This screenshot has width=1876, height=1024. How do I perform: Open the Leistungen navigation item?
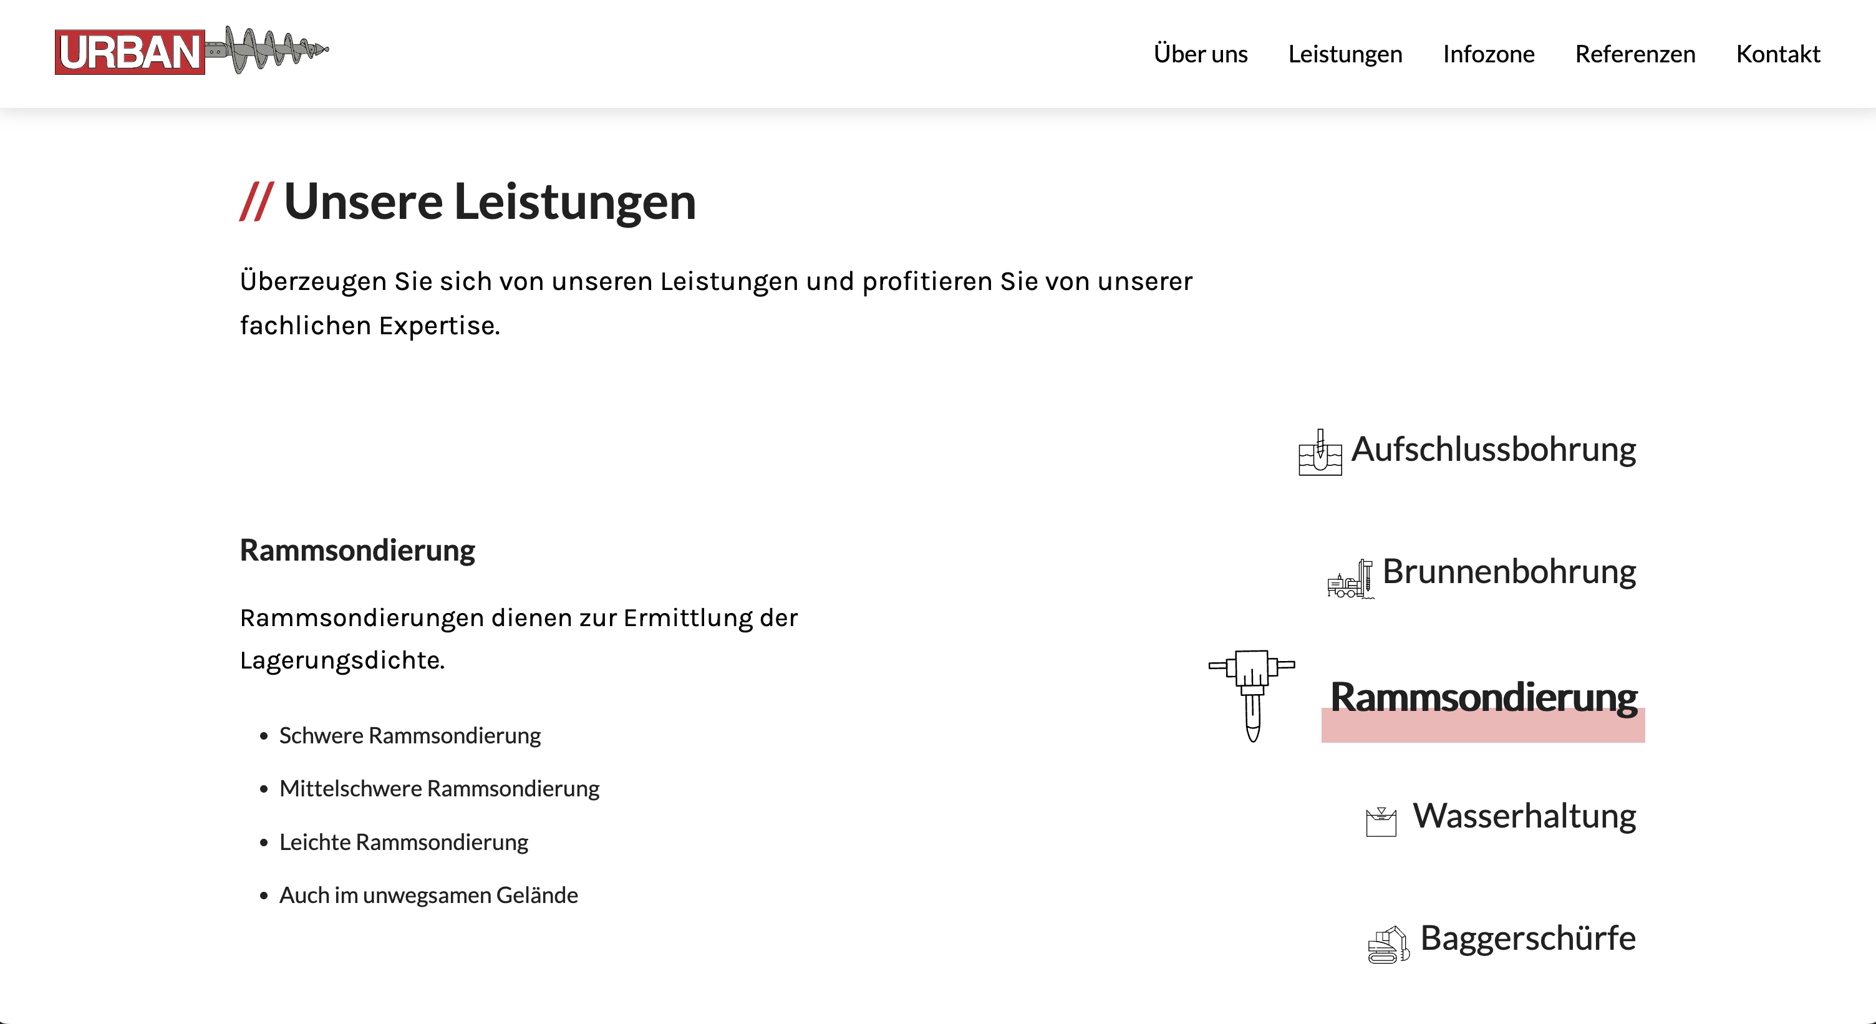[x=1345, y=54]
